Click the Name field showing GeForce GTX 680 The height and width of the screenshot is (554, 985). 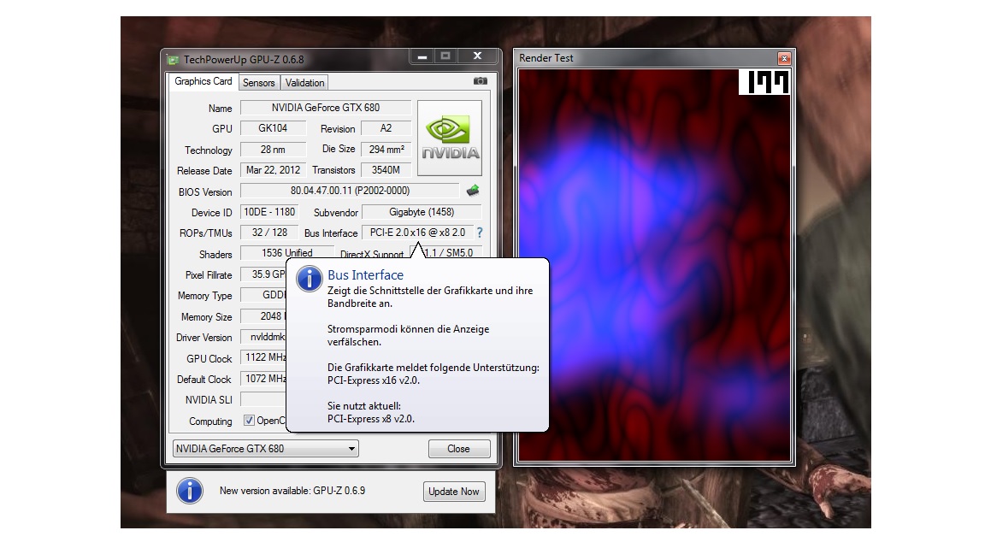(326, 108)
